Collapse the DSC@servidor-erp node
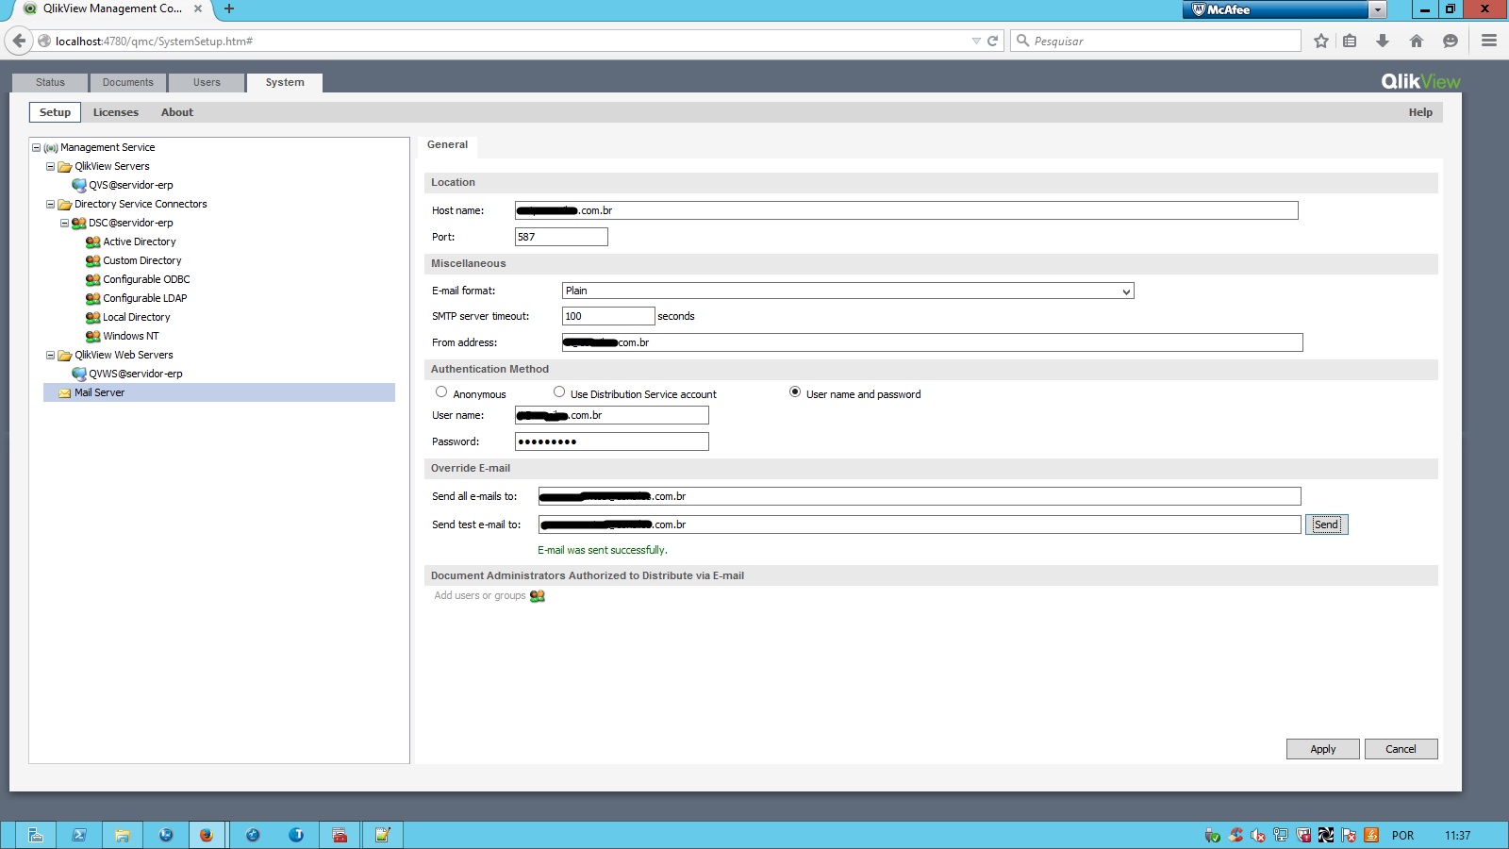 64,223
